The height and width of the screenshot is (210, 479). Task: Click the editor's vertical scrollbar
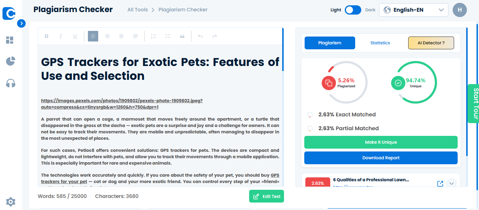[x=283, y=50]
